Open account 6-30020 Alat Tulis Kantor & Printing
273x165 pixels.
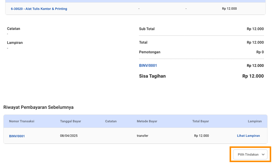(x=39, y=9)
